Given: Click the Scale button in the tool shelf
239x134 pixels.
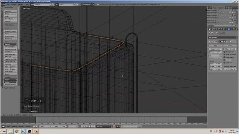Looking at the screenshot, I should coord(10,16).
